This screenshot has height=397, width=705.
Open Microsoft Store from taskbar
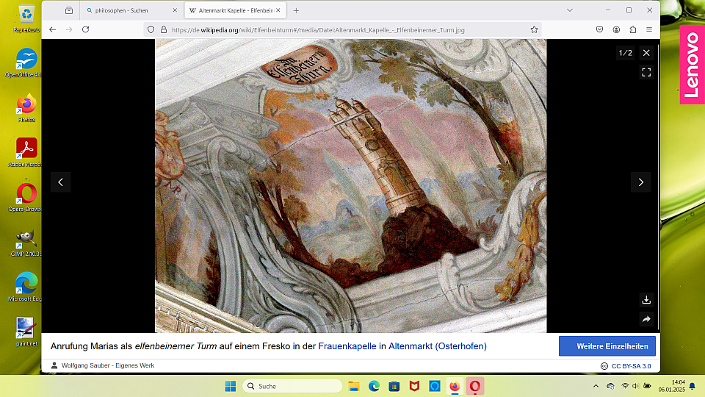pyautogui.click(x=394, y=386)
